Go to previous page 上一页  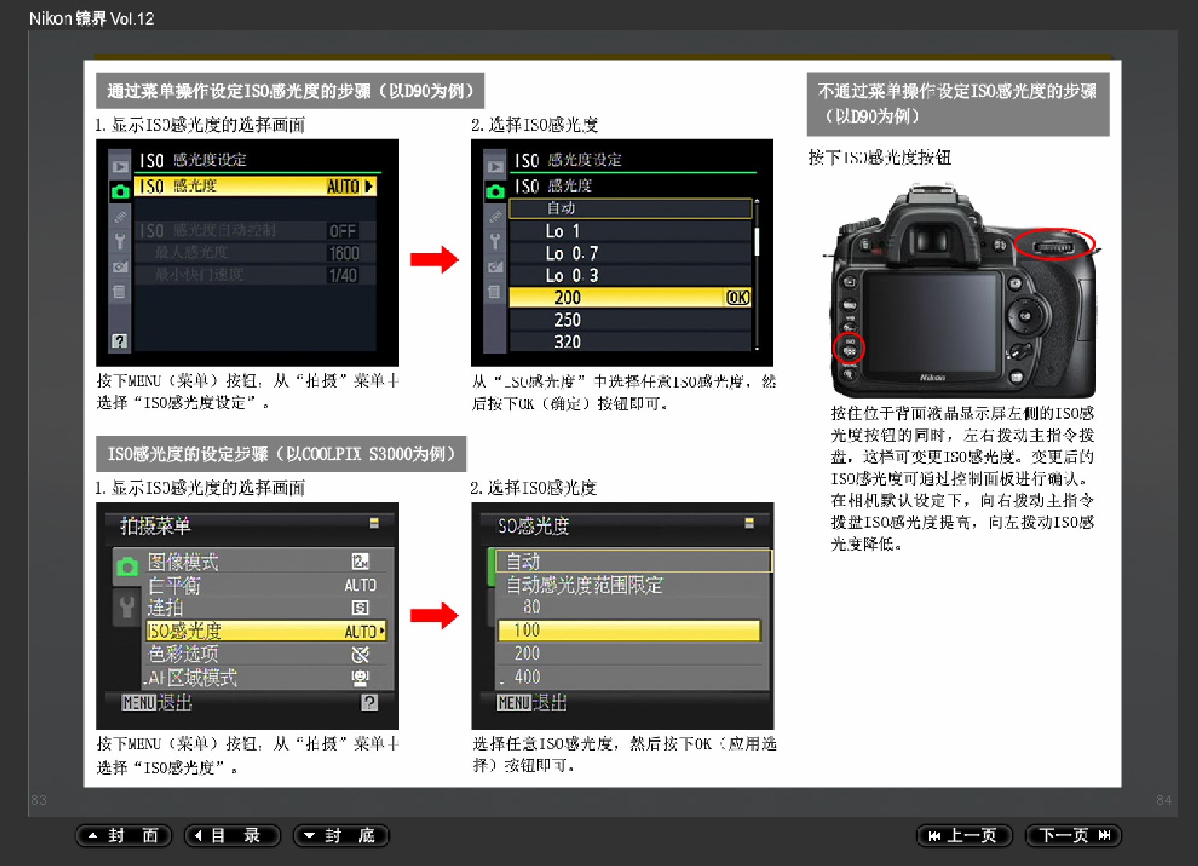(x=965, y=836)
